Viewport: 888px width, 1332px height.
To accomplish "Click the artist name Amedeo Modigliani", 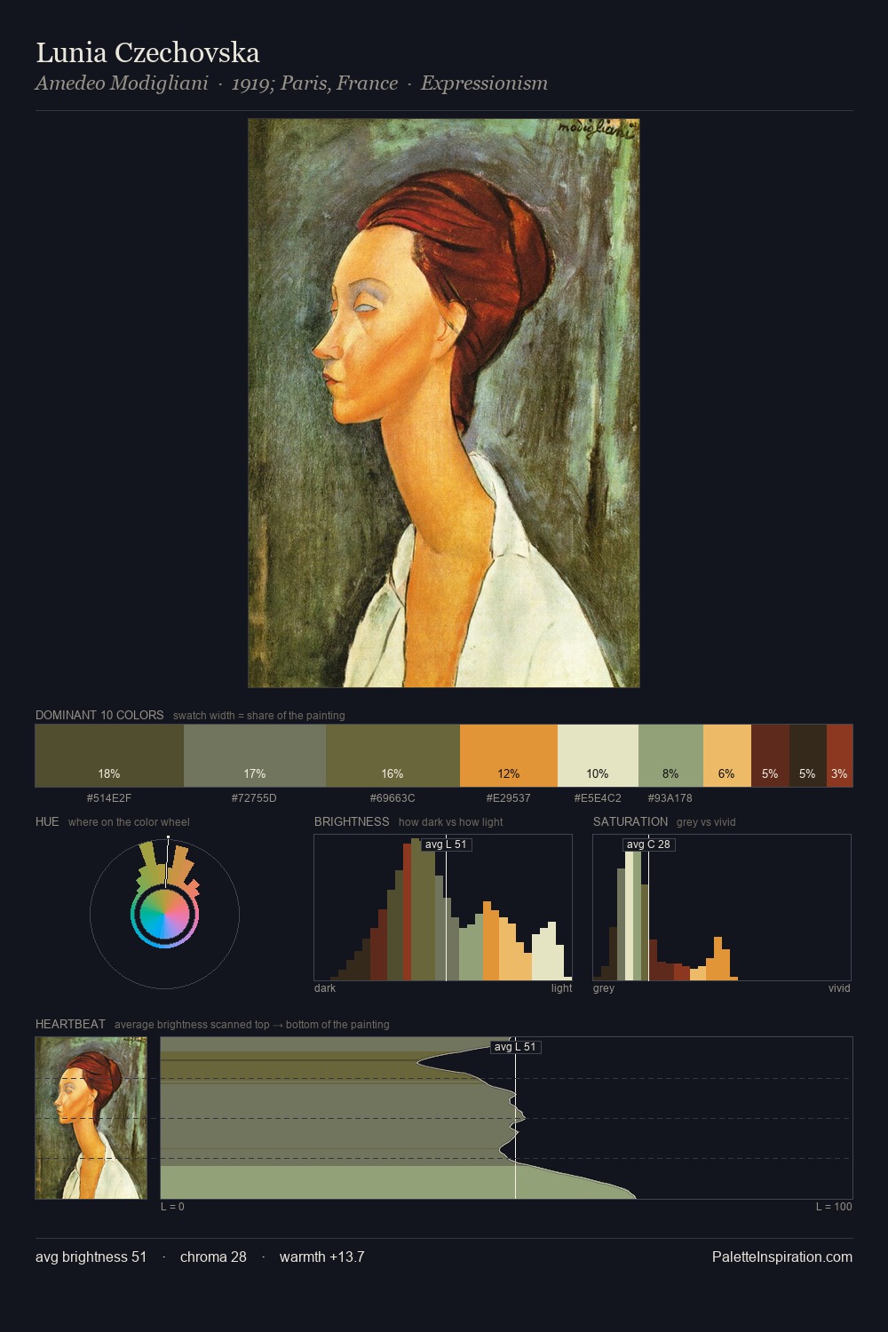I will pyautogui.click(x=122, y=83).
